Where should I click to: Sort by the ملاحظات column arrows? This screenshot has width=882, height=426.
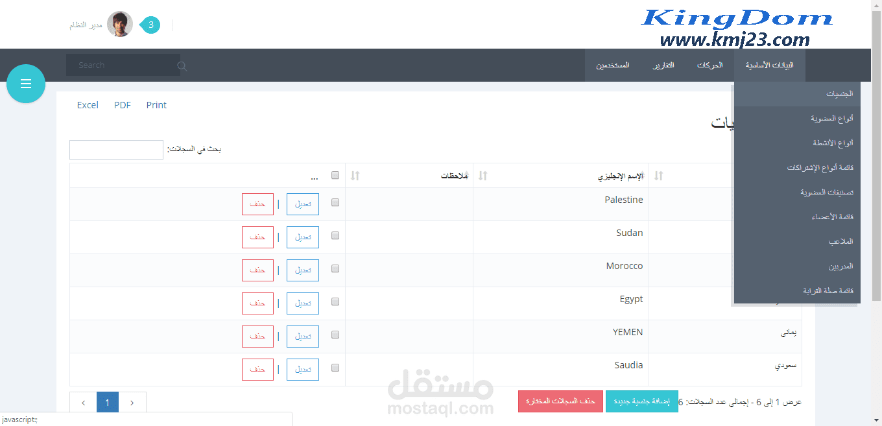coord(355,176)
